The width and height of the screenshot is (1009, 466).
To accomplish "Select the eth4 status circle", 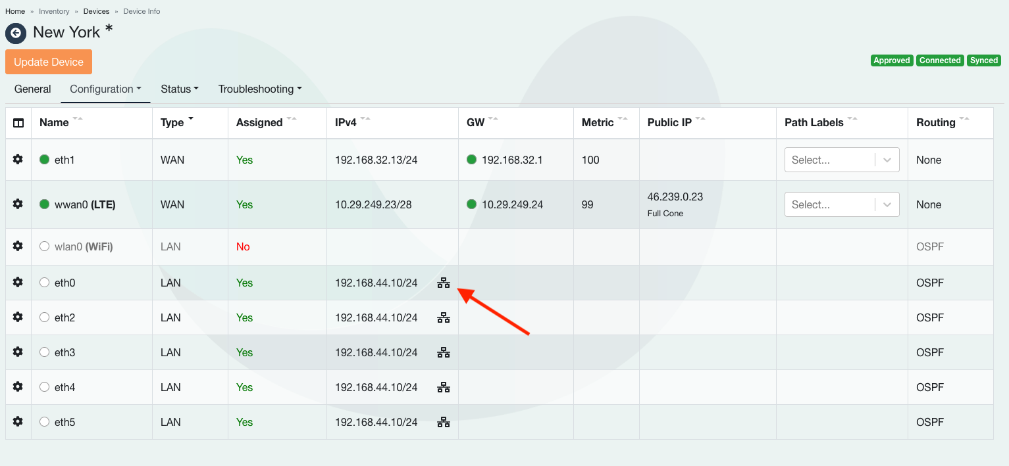I will click(x=45, y=387).
